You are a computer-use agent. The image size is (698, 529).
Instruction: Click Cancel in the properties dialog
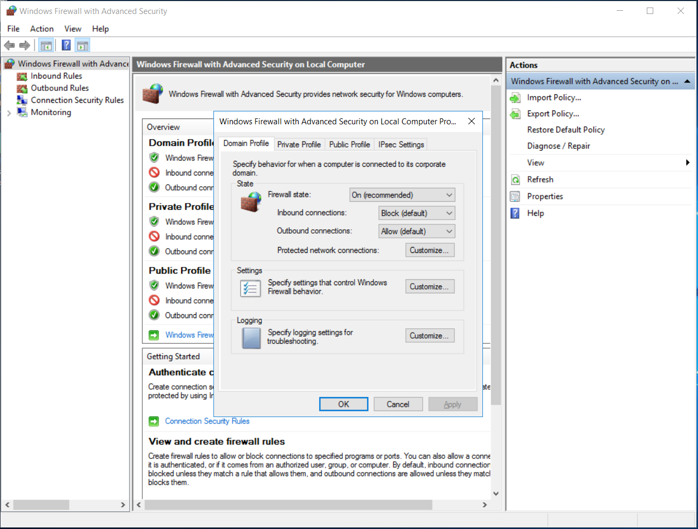(x=398, y=404)
